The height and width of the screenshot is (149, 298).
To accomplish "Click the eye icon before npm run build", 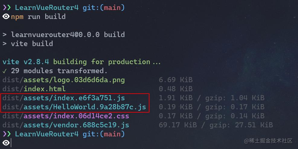I will (6, 17).
